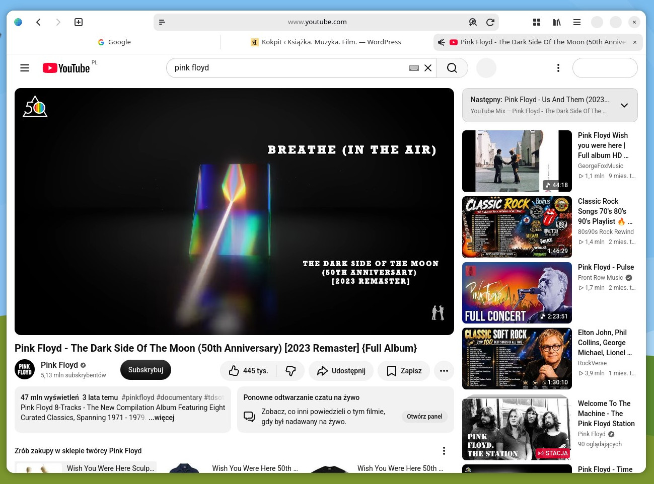Screen dimensions: 654x484
Task: Open the YouTube guide menu icon
Action: click(x=25, y=68)
